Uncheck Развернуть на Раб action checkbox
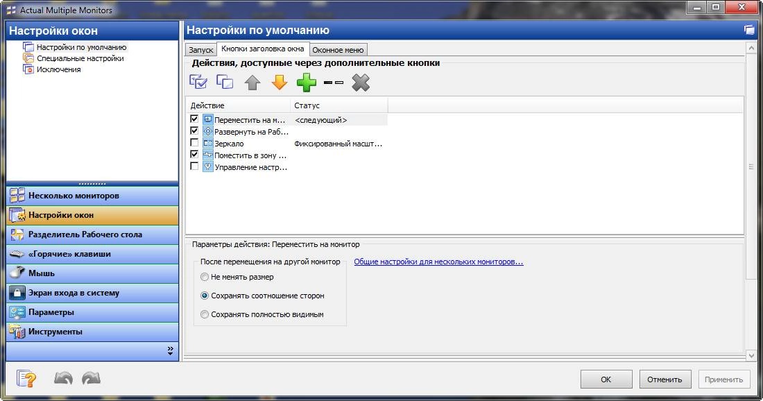 pyautogui.click(x=194, y=131)
